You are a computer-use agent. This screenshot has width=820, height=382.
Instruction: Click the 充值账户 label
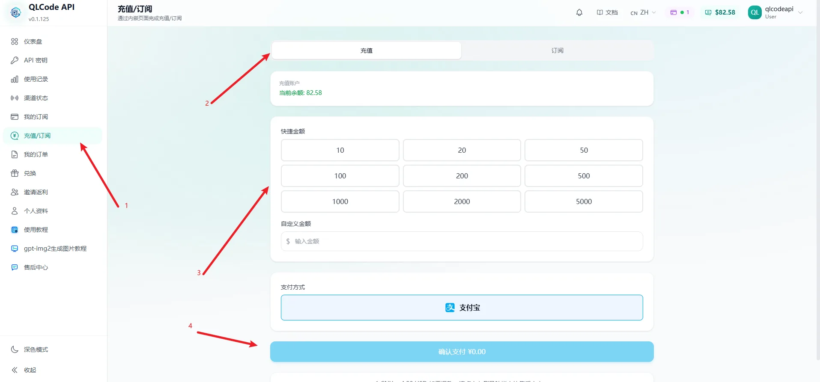289,83
